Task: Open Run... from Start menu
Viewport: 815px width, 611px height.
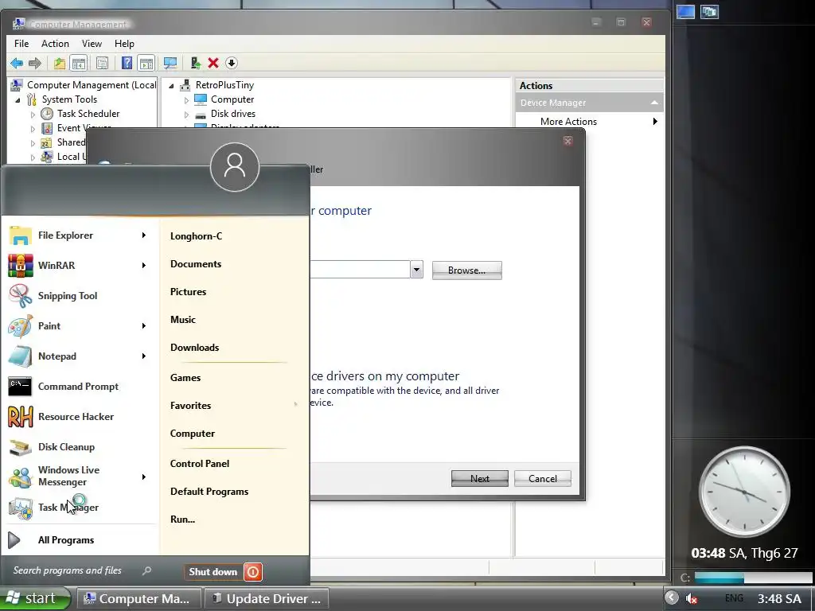Action: click(182, 519)
